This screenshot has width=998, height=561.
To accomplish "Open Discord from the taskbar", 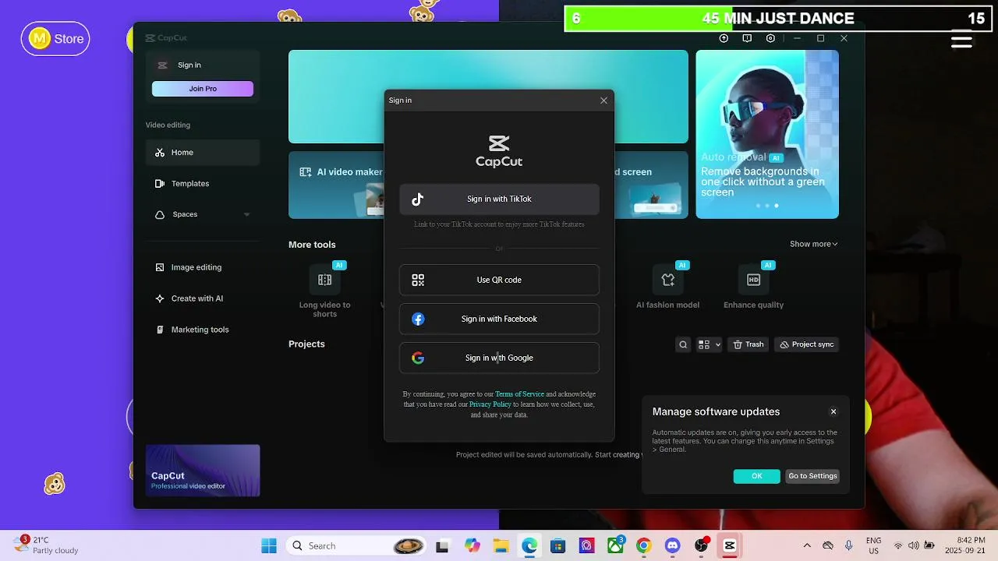I will 672,545.
